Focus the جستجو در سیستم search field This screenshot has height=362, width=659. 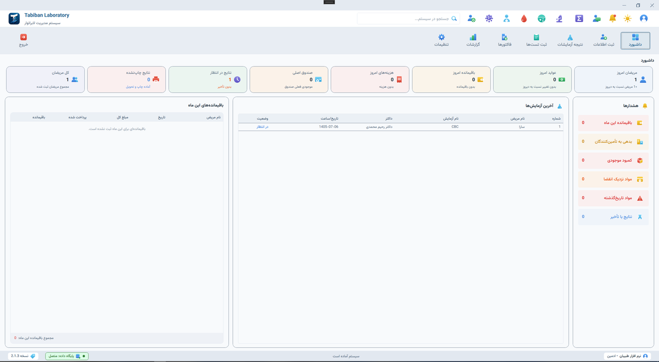coord(408,19)
